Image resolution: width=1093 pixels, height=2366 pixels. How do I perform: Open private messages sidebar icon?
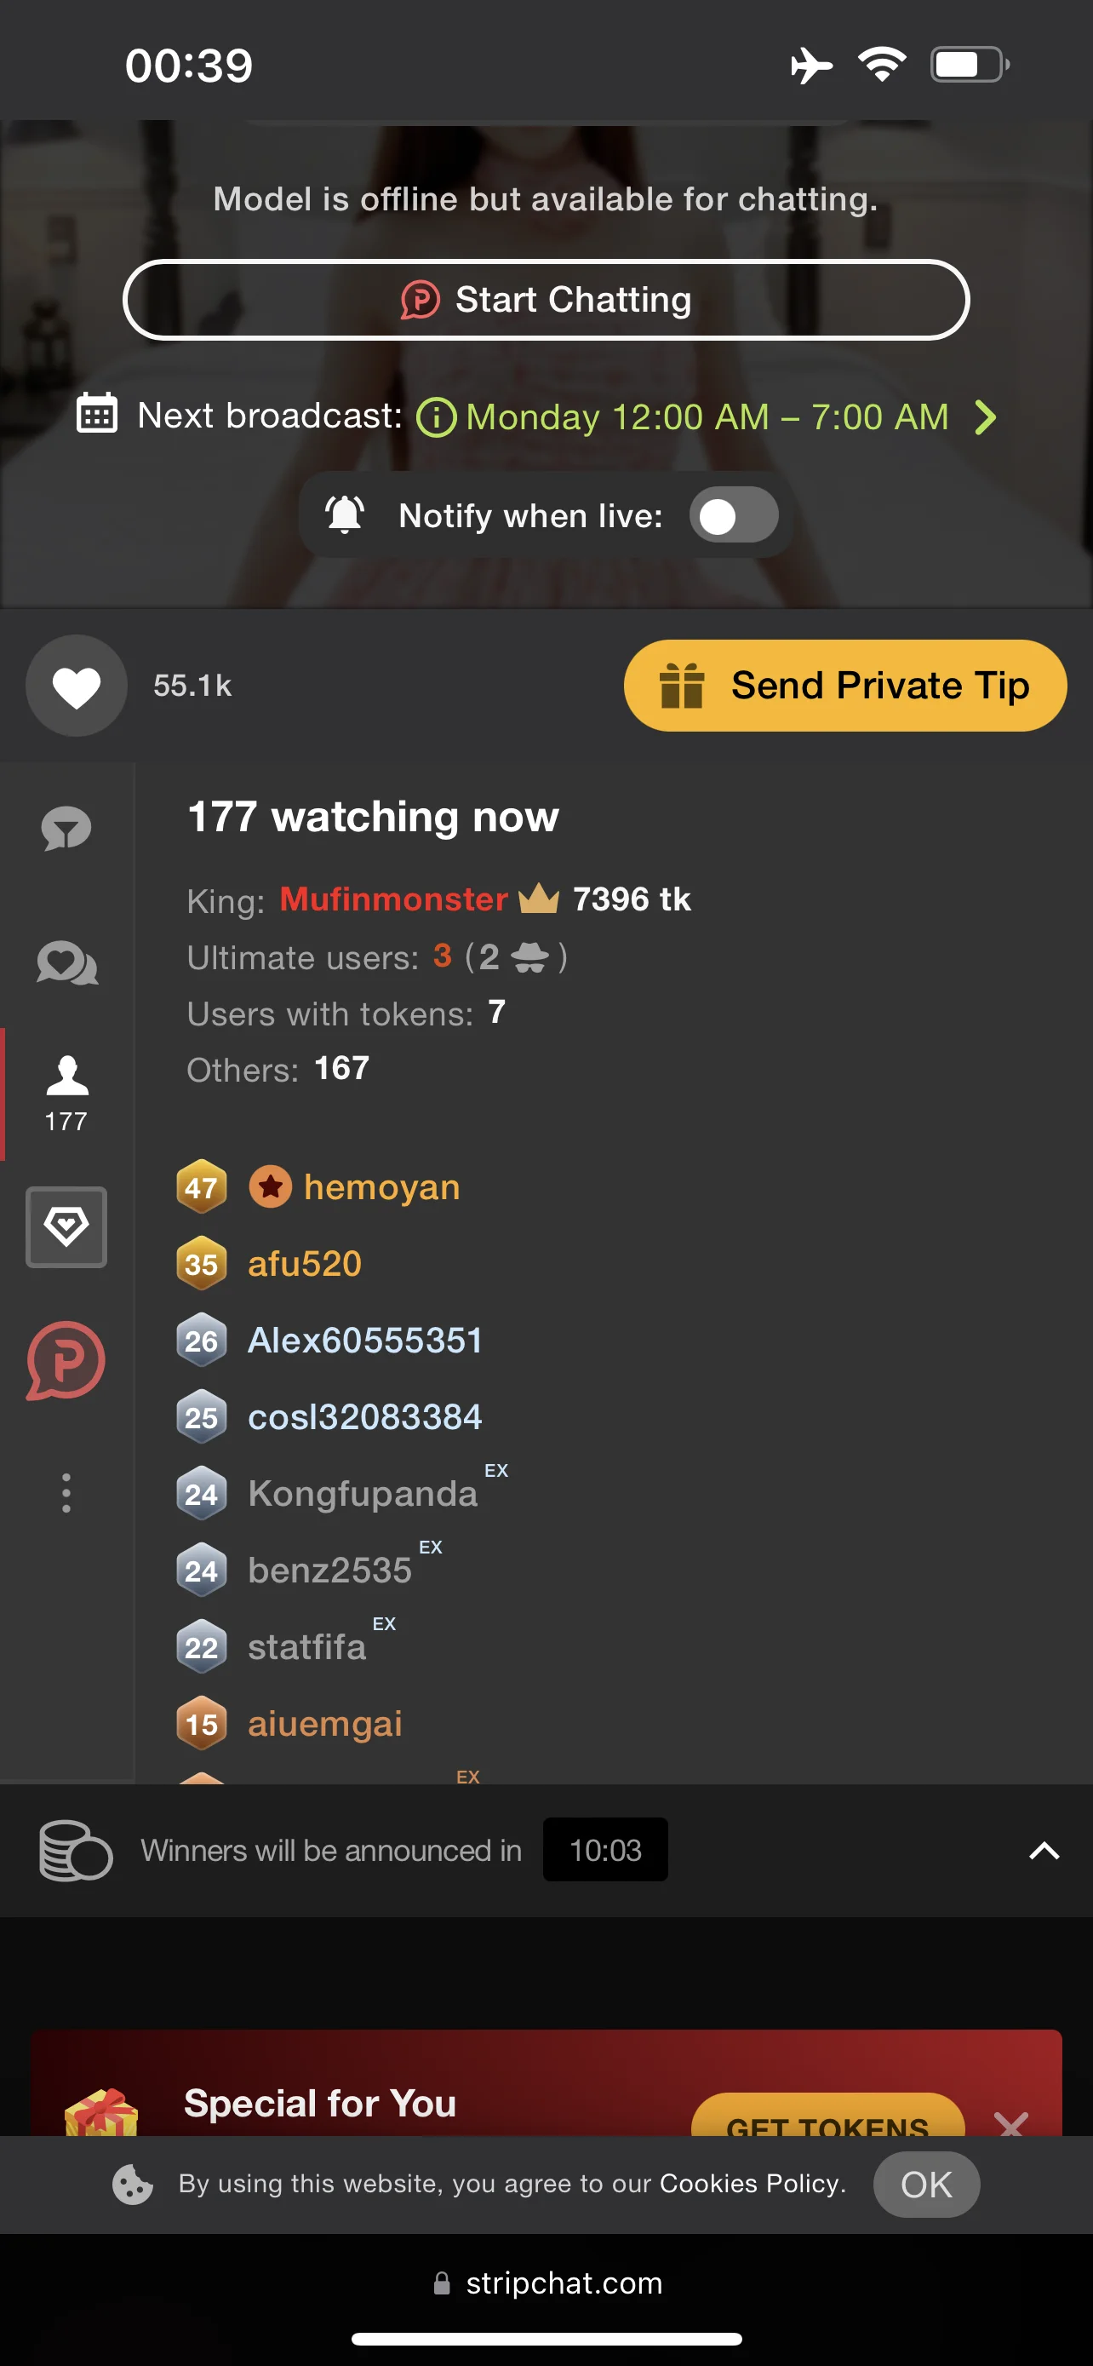[x=67, y=963]
